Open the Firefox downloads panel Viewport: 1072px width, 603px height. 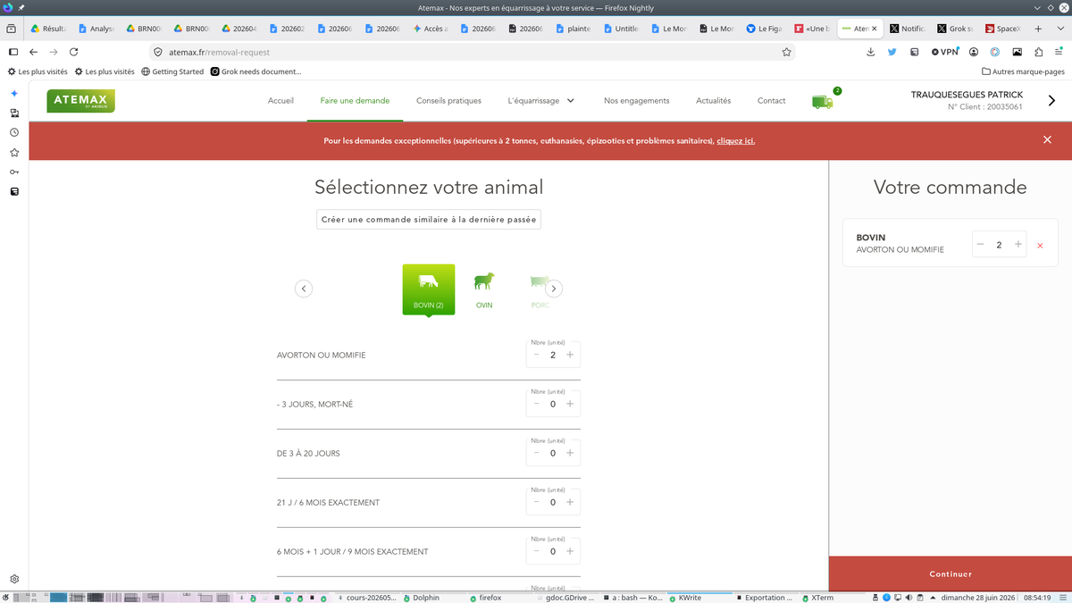871,52
